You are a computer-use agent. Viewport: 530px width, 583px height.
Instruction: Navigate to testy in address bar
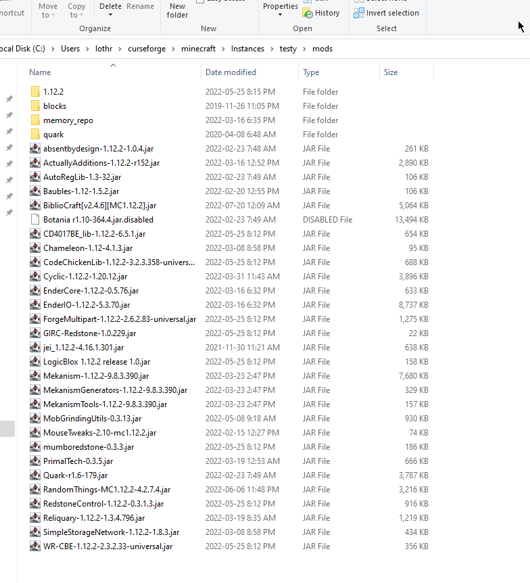(x=288, y=49)
